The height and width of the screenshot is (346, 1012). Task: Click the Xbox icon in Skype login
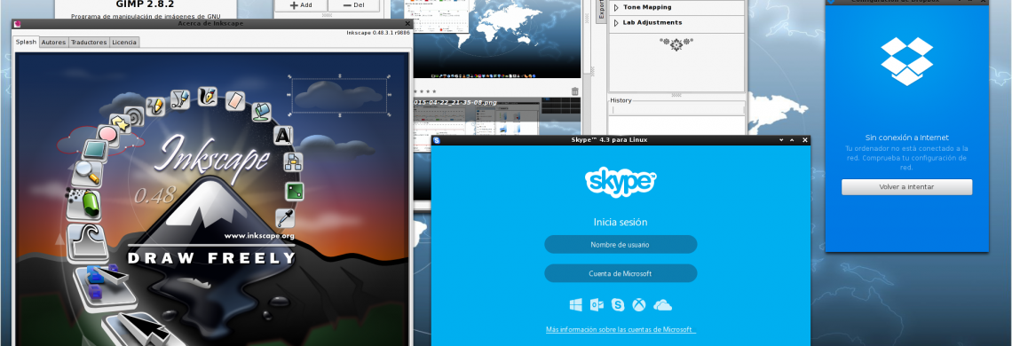point(639,305)
